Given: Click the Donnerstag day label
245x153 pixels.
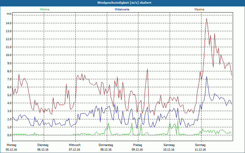Looking at the screenshot, I should 106,145.
